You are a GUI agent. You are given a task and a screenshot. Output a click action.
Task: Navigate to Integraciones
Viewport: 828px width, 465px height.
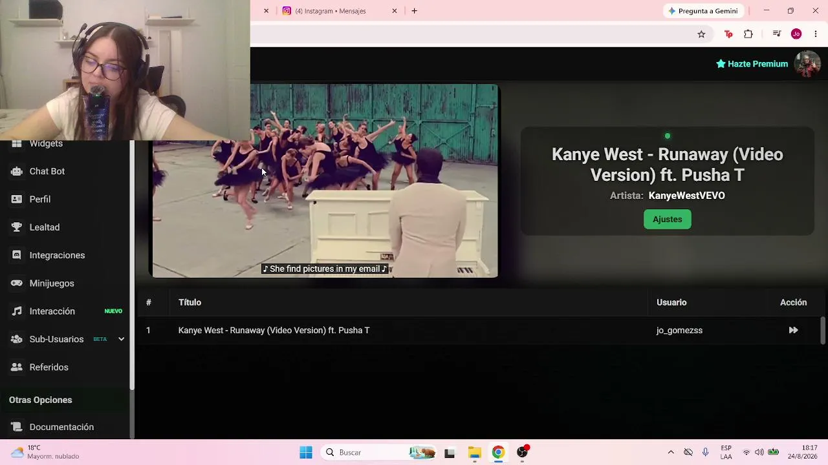tap(57, 255)
